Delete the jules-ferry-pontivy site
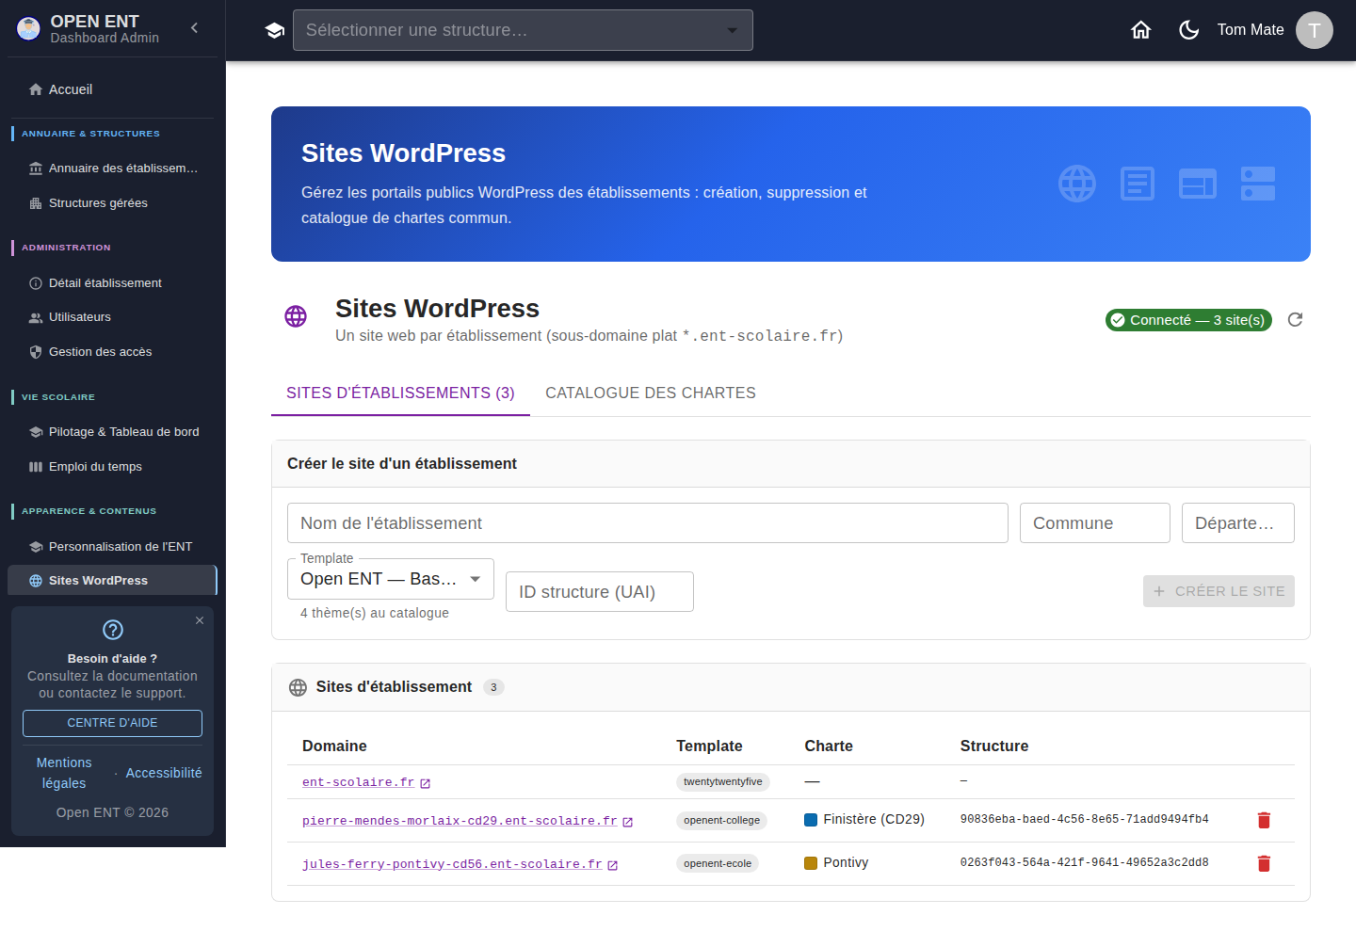The height and width of the screenshot is (947, 1356). click(1264, 864)
